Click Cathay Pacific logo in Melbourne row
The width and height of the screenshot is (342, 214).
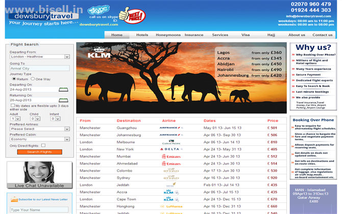pos(171,142)
